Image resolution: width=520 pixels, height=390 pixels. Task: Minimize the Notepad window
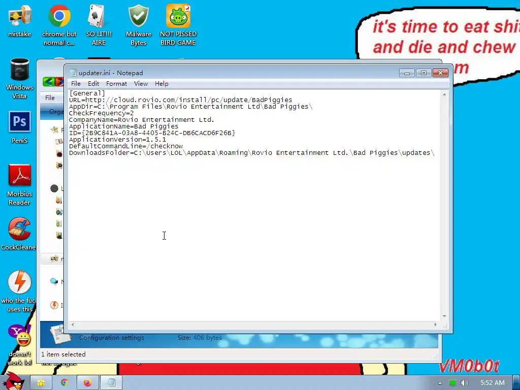[407, 73]
